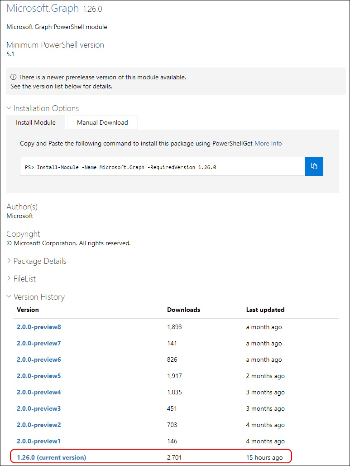Click the Microsoft Corporation copyright text
Image resolution: width=350 pixels, height=466 pixels.
click(68, 243)
